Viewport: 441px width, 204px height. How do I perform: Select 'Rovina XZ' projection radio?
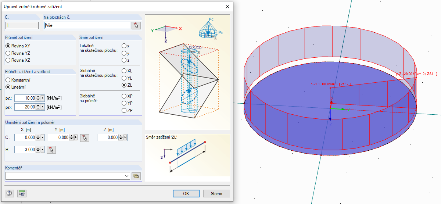[x=8, y=60]
